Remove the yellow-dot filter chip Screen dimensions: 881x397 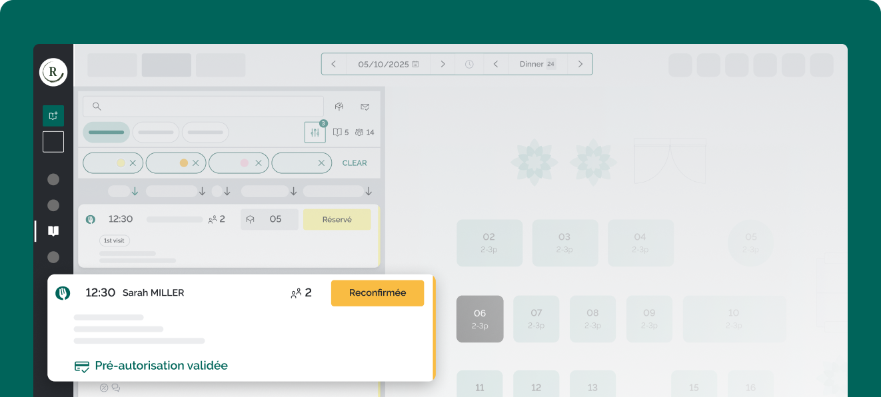[133, 163]
